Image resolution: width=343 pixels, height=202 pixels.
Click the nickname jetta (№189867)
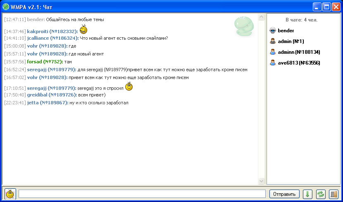[x=48, y=103]
